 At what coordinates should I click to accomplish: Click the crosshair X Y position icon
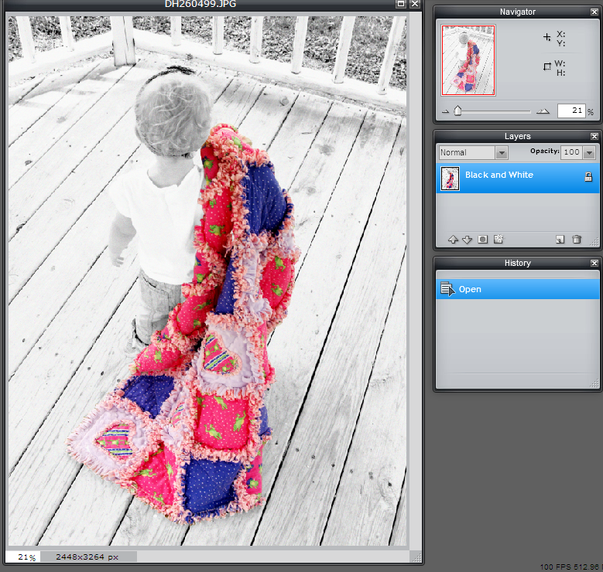click(546, 37)
